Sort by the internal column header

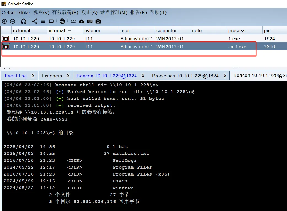(65, 30)
